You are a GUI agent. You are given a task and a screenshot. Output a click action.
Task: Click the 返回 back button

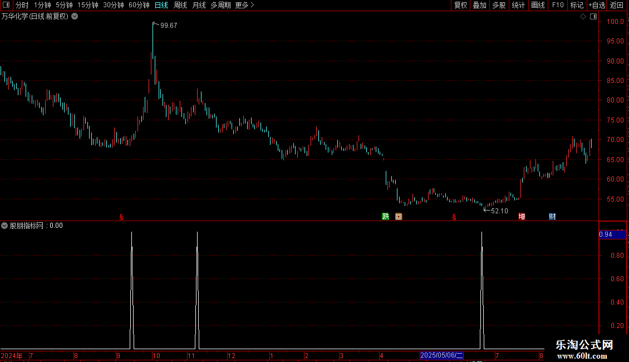[x=617, y=5]
